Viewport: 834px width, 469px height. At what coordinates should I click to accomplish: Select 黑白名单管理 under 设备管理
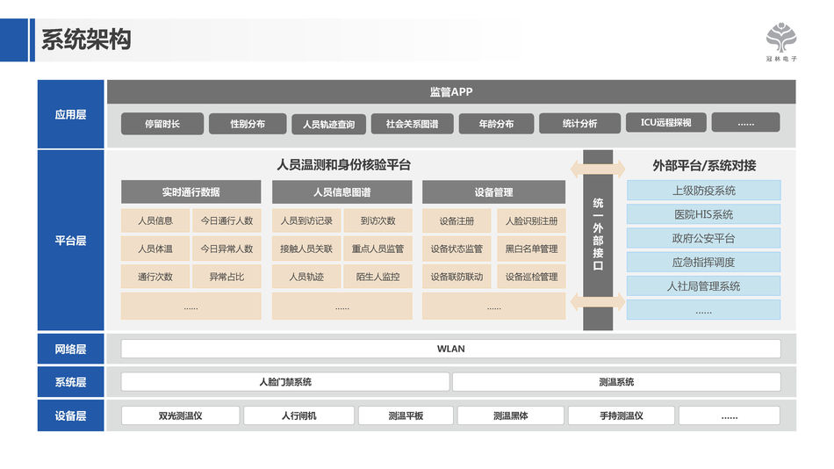click(531, 249)
